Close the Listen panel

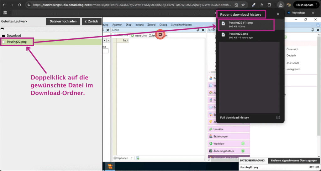pyautogui.click(x=203, y=30)
